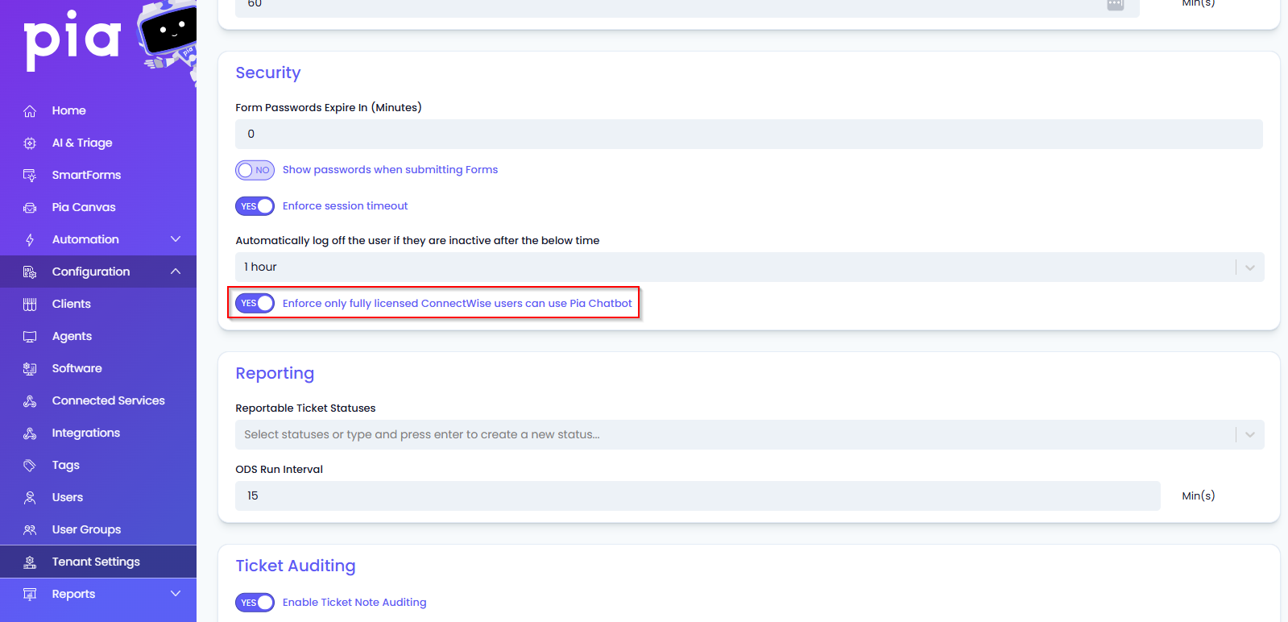Open the Reportable Ticket Statuses dropdown arrow
This screenshot has width=1288, height=622.
point(1250,435)
